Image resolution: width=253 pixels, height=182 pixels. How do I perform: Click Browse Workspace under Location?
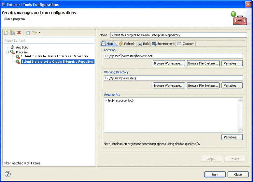click(169, 63)
